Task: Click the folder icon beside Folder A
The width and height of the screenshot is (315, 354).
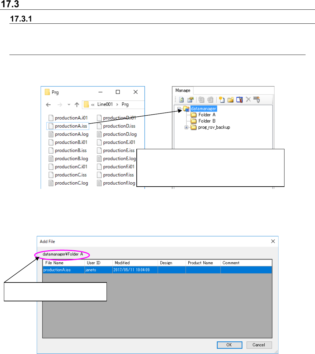Action: (194, 115)
